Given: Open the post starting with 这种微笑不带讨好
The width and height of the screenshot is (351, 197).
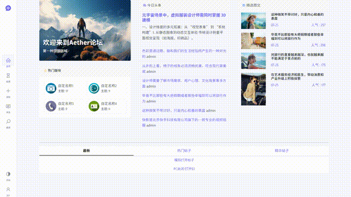Looking at the screenshot, I should (x=174, y=111).
